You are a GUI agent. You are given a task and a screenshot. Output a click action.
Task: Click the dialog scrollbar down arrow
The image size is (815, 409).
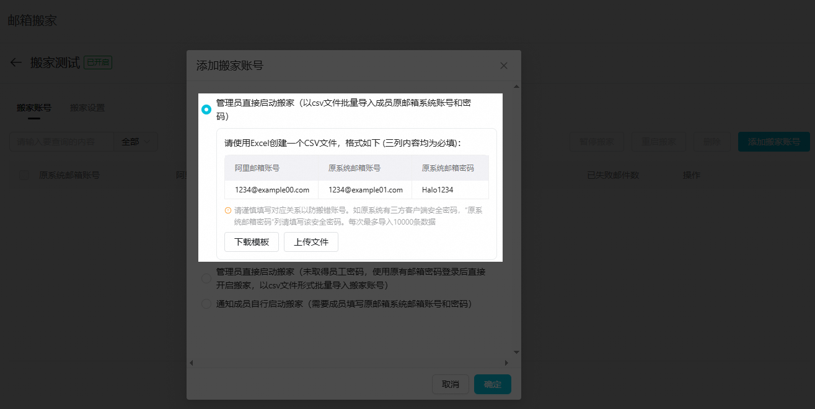tap(516, 352)
